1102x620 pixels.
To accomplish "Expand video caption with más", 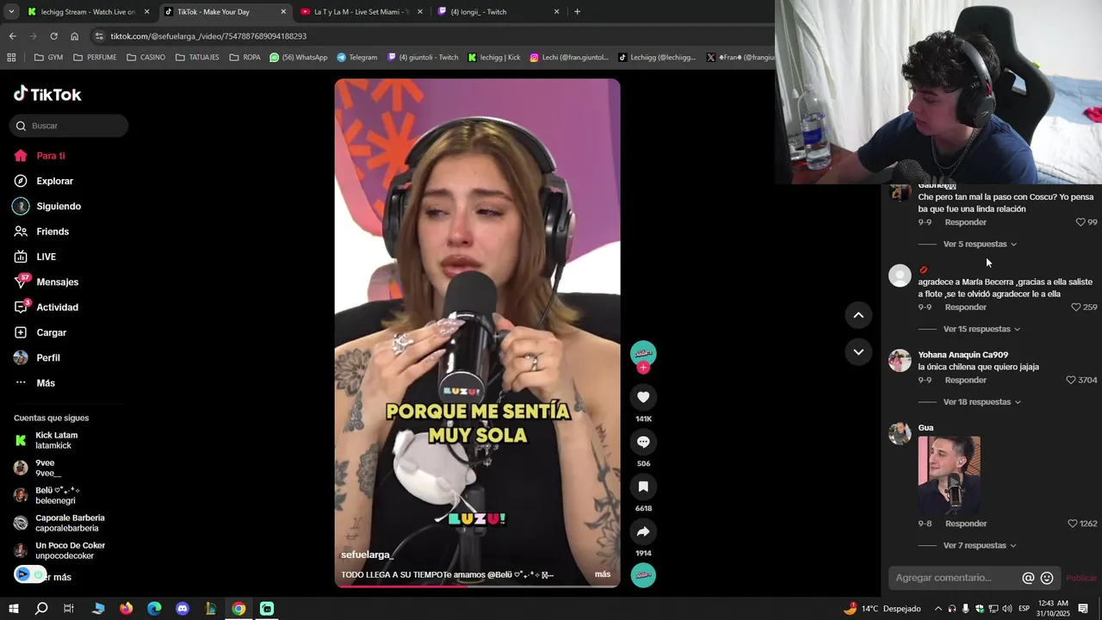I will pos(603,574).
